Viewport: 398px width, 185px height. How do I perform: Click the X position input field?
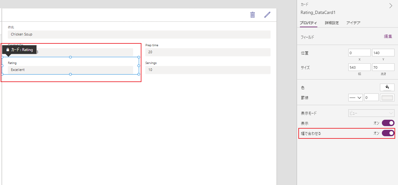359,53
